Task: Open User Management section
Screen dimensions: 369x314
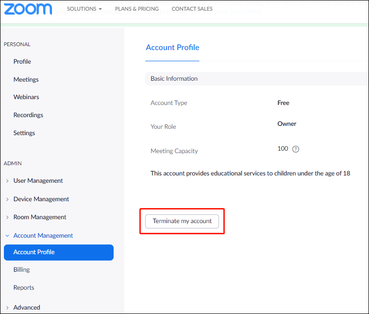Action: 38,181
